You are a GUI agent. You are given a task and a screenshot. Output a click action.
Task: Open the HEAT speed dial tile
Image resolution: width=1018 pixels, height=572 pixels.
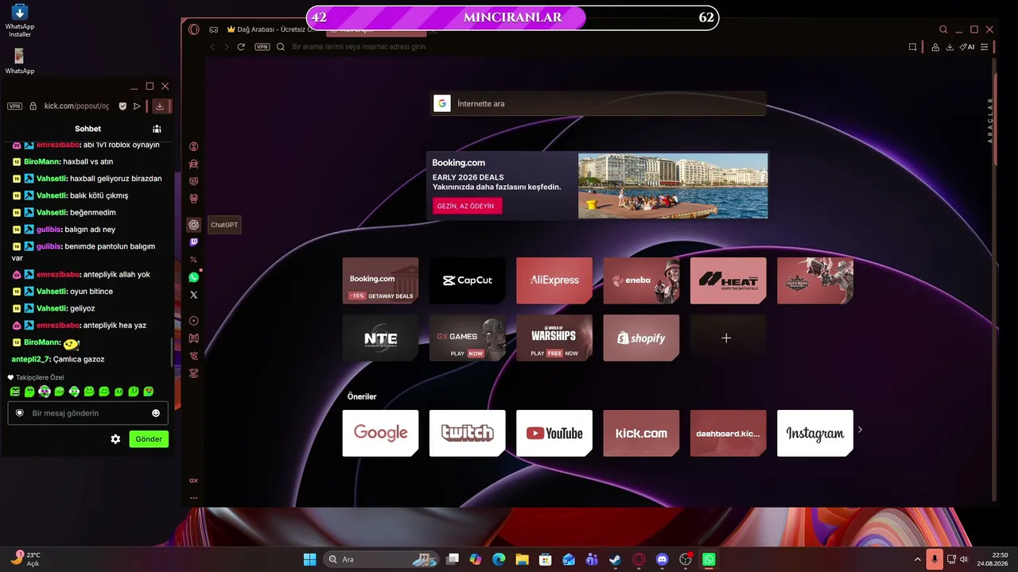pyautogui.click(x=729, y=280)
